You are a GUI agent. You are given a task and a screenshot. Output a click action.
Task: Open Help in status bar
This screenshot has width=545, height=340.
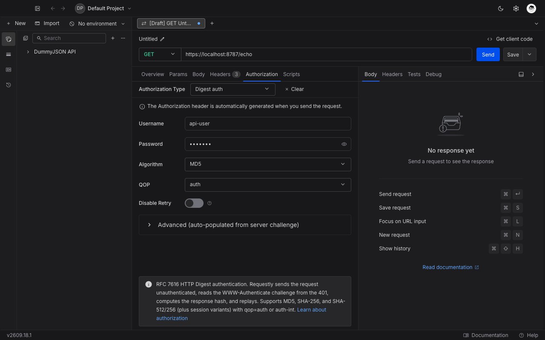click(x=529, y=335)
